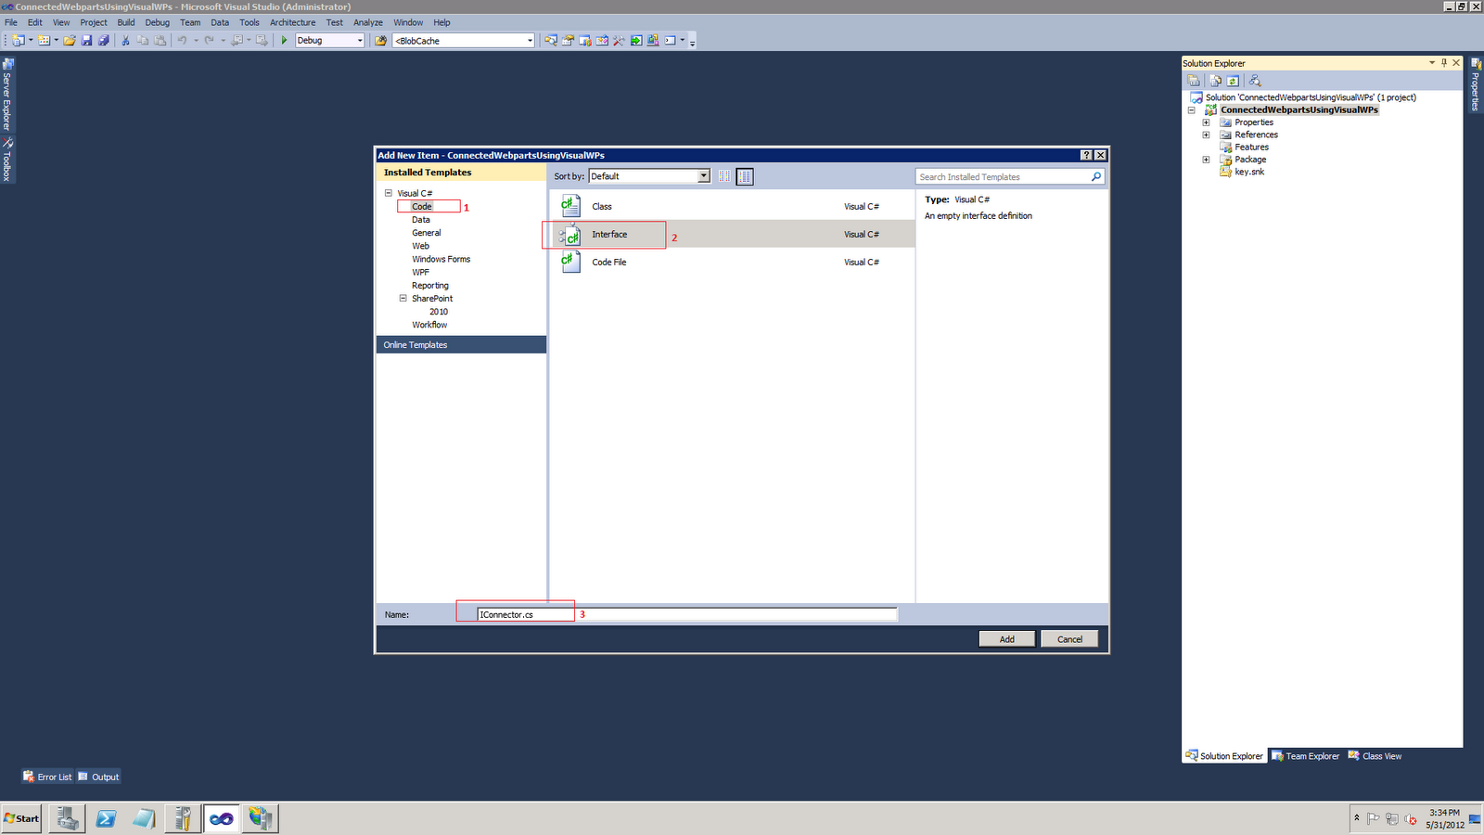
Task: Click the Add New Item toolbar icon
Action: (44, 41)
